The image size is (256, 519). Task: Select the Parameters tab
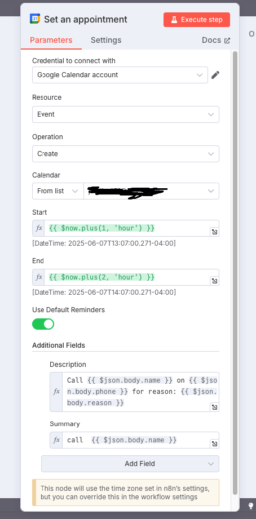tap(51, 40)
